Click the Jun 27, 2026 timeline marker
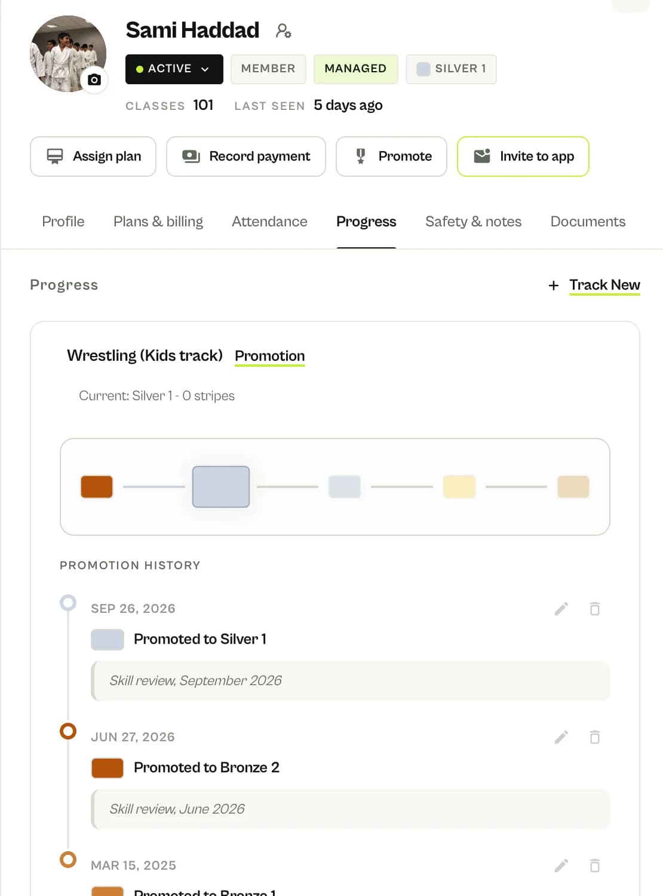Image resolution: width=663 pixels, height=896 pixels. 68,731
